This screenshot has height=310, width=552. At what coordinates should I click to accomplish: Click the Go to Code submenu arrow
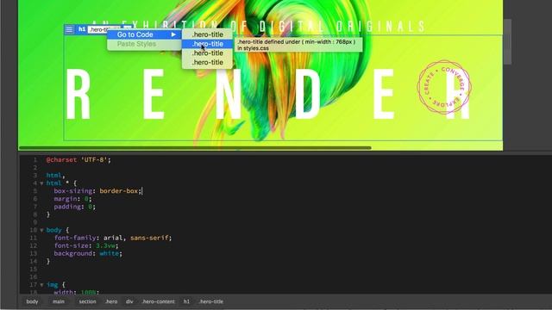(173, 34)
